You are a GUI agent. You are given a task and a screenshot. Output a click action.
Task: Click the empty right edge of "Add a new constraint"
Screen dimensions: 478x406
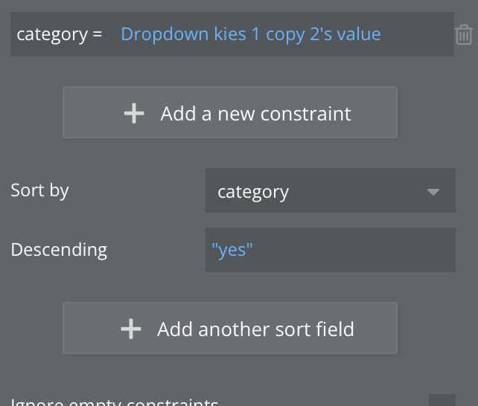pyautogui.click(x=376, y=113)
